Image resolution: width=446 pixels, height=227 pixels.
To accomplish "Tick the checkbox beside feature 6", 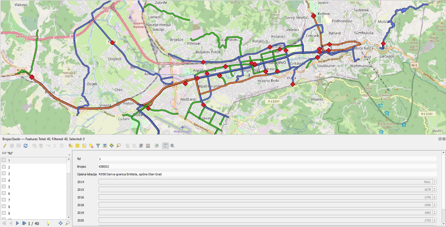I will [x=4, y=193].
